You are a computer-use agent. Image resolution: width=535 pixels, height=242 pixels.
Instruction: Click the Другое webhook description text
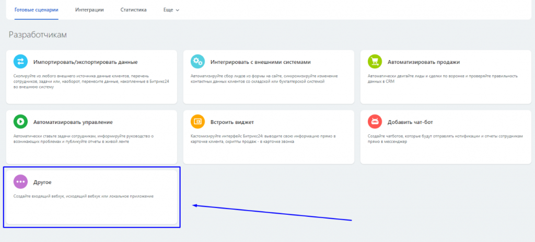click(84, 196)
